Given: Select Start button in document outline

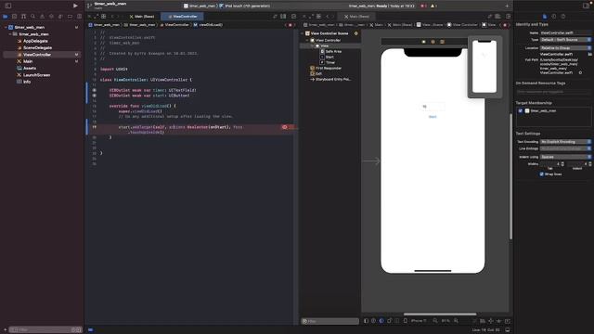Looking at the screenshot, I should point(329,58).
